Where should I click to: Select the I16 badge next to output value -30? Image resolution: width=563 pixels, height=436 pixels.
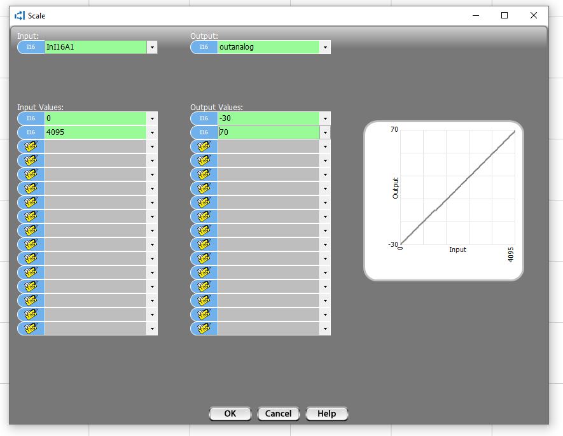click(204, 118)
